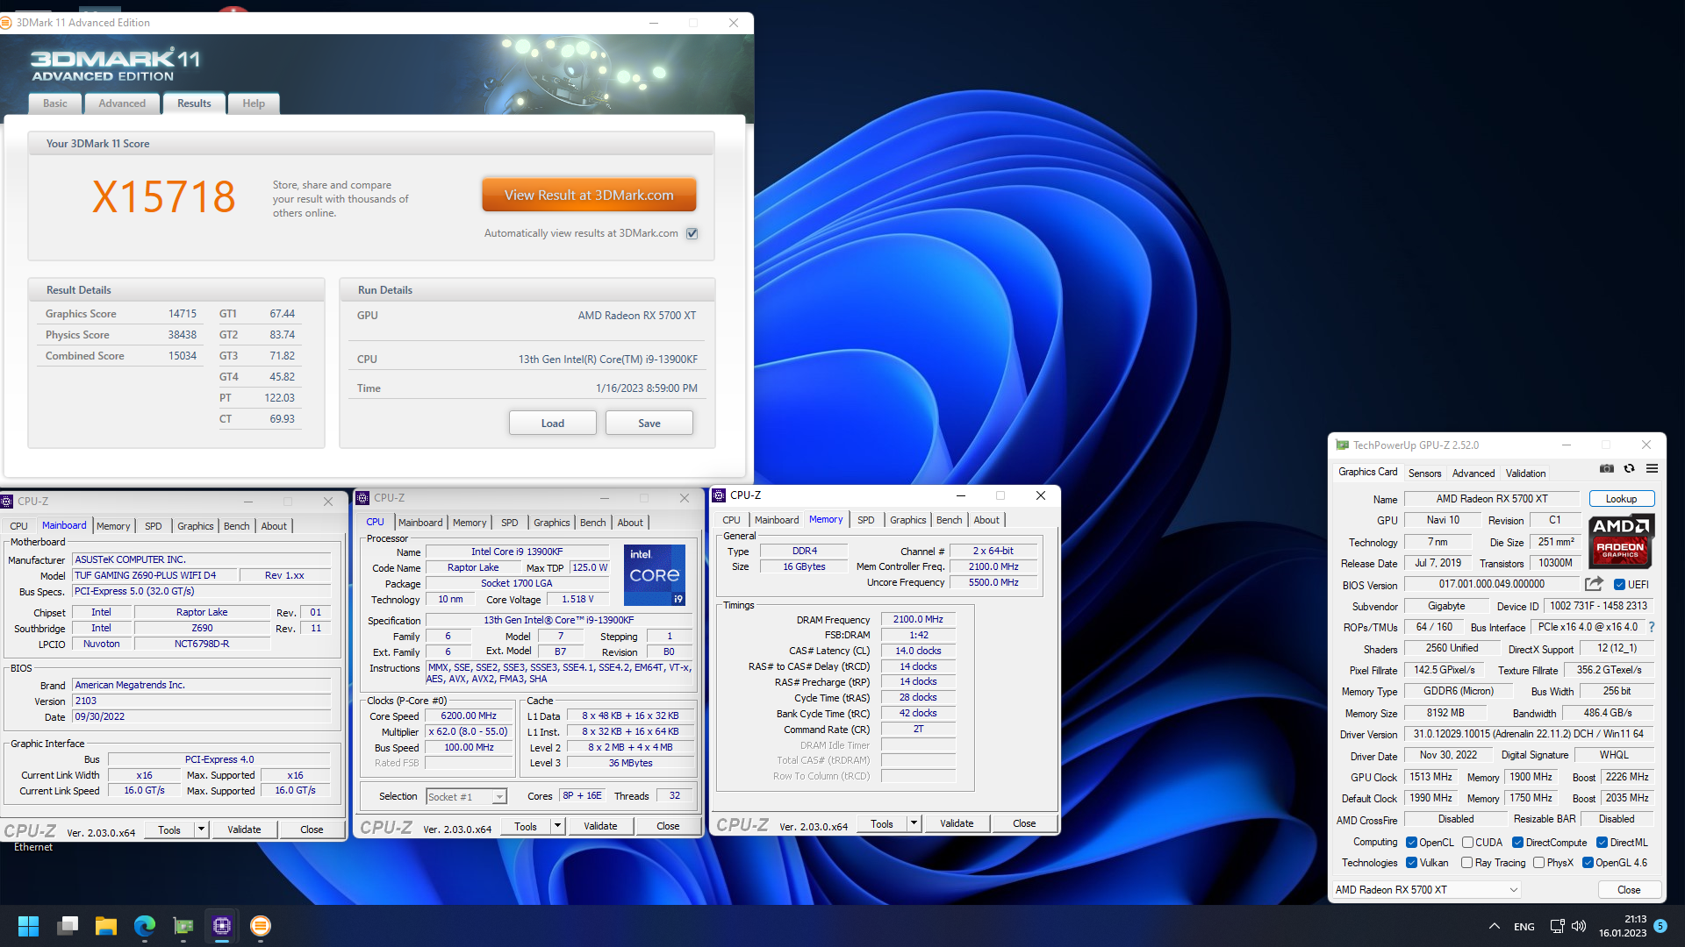1685x947 pixels.
Task: Click 3DMark 11 title bar icon
Action: (x=7, y=23)
